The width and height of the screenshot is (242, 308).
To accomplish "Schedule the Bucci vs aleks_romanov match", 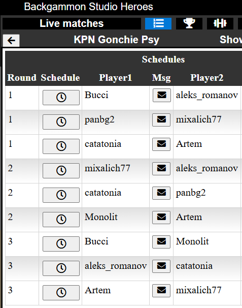I will [61, 98].
